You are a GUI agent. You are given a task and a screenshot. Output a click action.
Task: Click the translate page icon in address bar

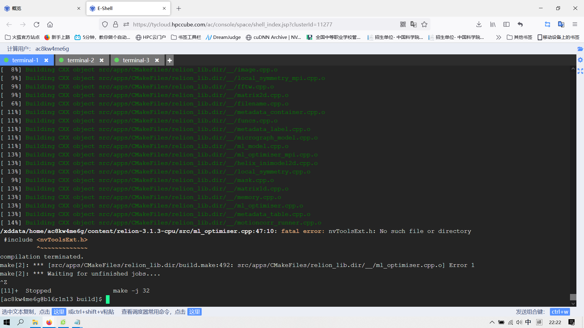414,25
